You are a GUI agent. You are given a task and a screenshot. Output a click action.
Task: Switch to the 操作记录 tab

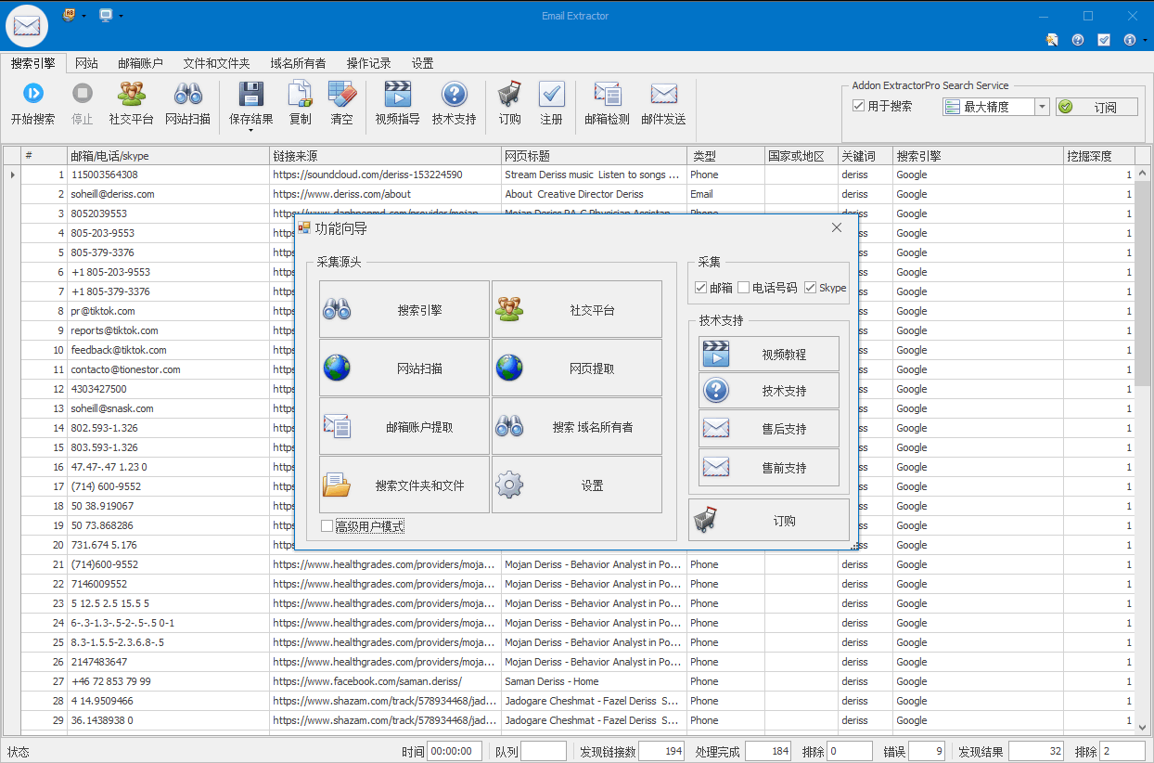tap(368, 63)
